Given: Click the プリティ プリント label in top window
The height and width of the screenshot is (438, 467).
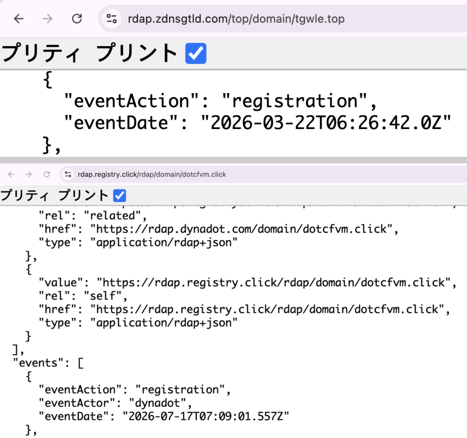Looking at the screenshot, I should tap(89, 53).
